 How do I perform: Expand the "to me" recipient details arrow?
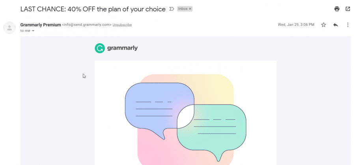point(33,31)
